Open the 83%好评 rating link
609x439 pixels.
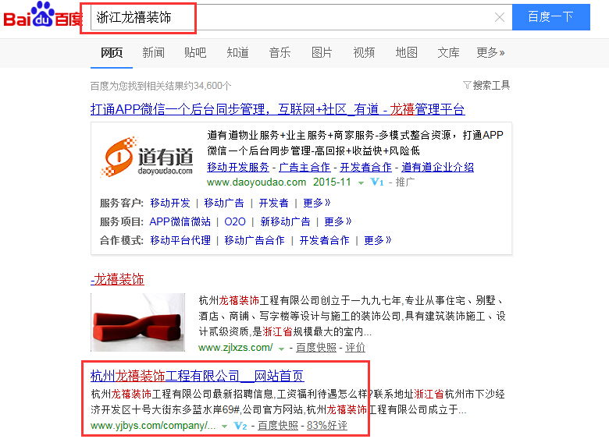pos(326,426)
